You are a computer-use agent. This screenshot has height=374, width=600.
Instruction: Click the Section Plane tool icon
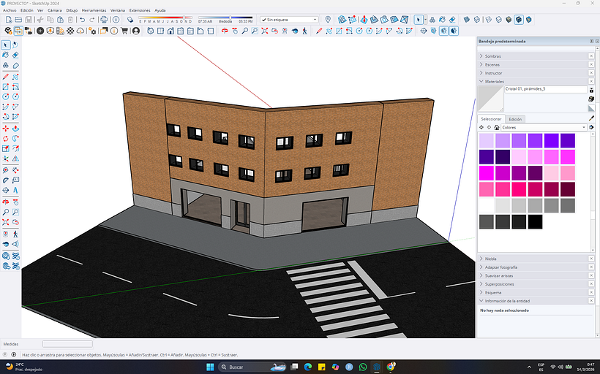coord(424,31)
